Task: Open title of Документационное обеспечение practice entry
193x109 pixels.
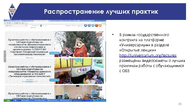Action: tap(30, 47)
